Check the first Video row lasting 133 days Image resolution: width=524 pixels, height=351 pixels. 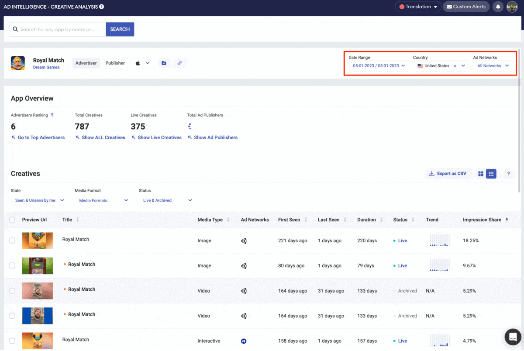[x=12, y=291]
